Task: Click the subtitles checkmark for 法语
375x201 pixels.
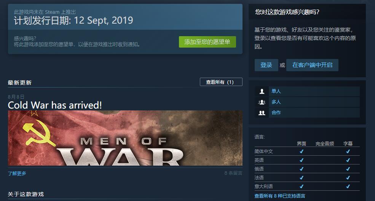Action: 348,177
